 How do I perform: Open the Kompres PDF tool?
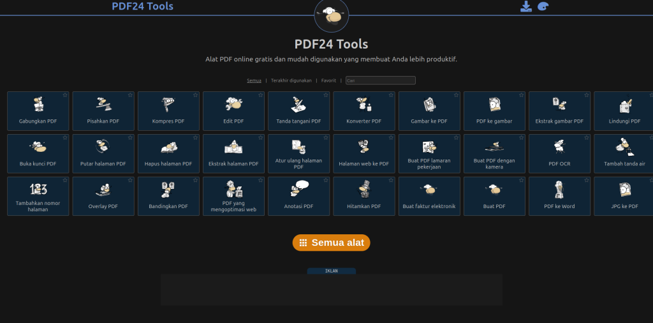[168, 111]
